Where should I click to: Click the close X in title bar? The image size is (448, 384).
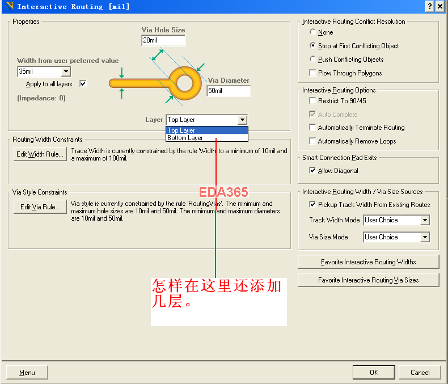440,6
